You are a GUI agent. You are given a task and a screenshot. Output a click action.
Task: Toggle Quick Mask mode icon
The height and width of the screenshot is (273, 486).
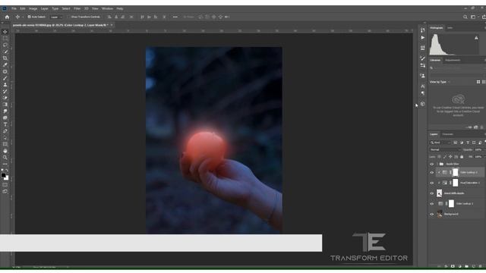click(5, 185)
